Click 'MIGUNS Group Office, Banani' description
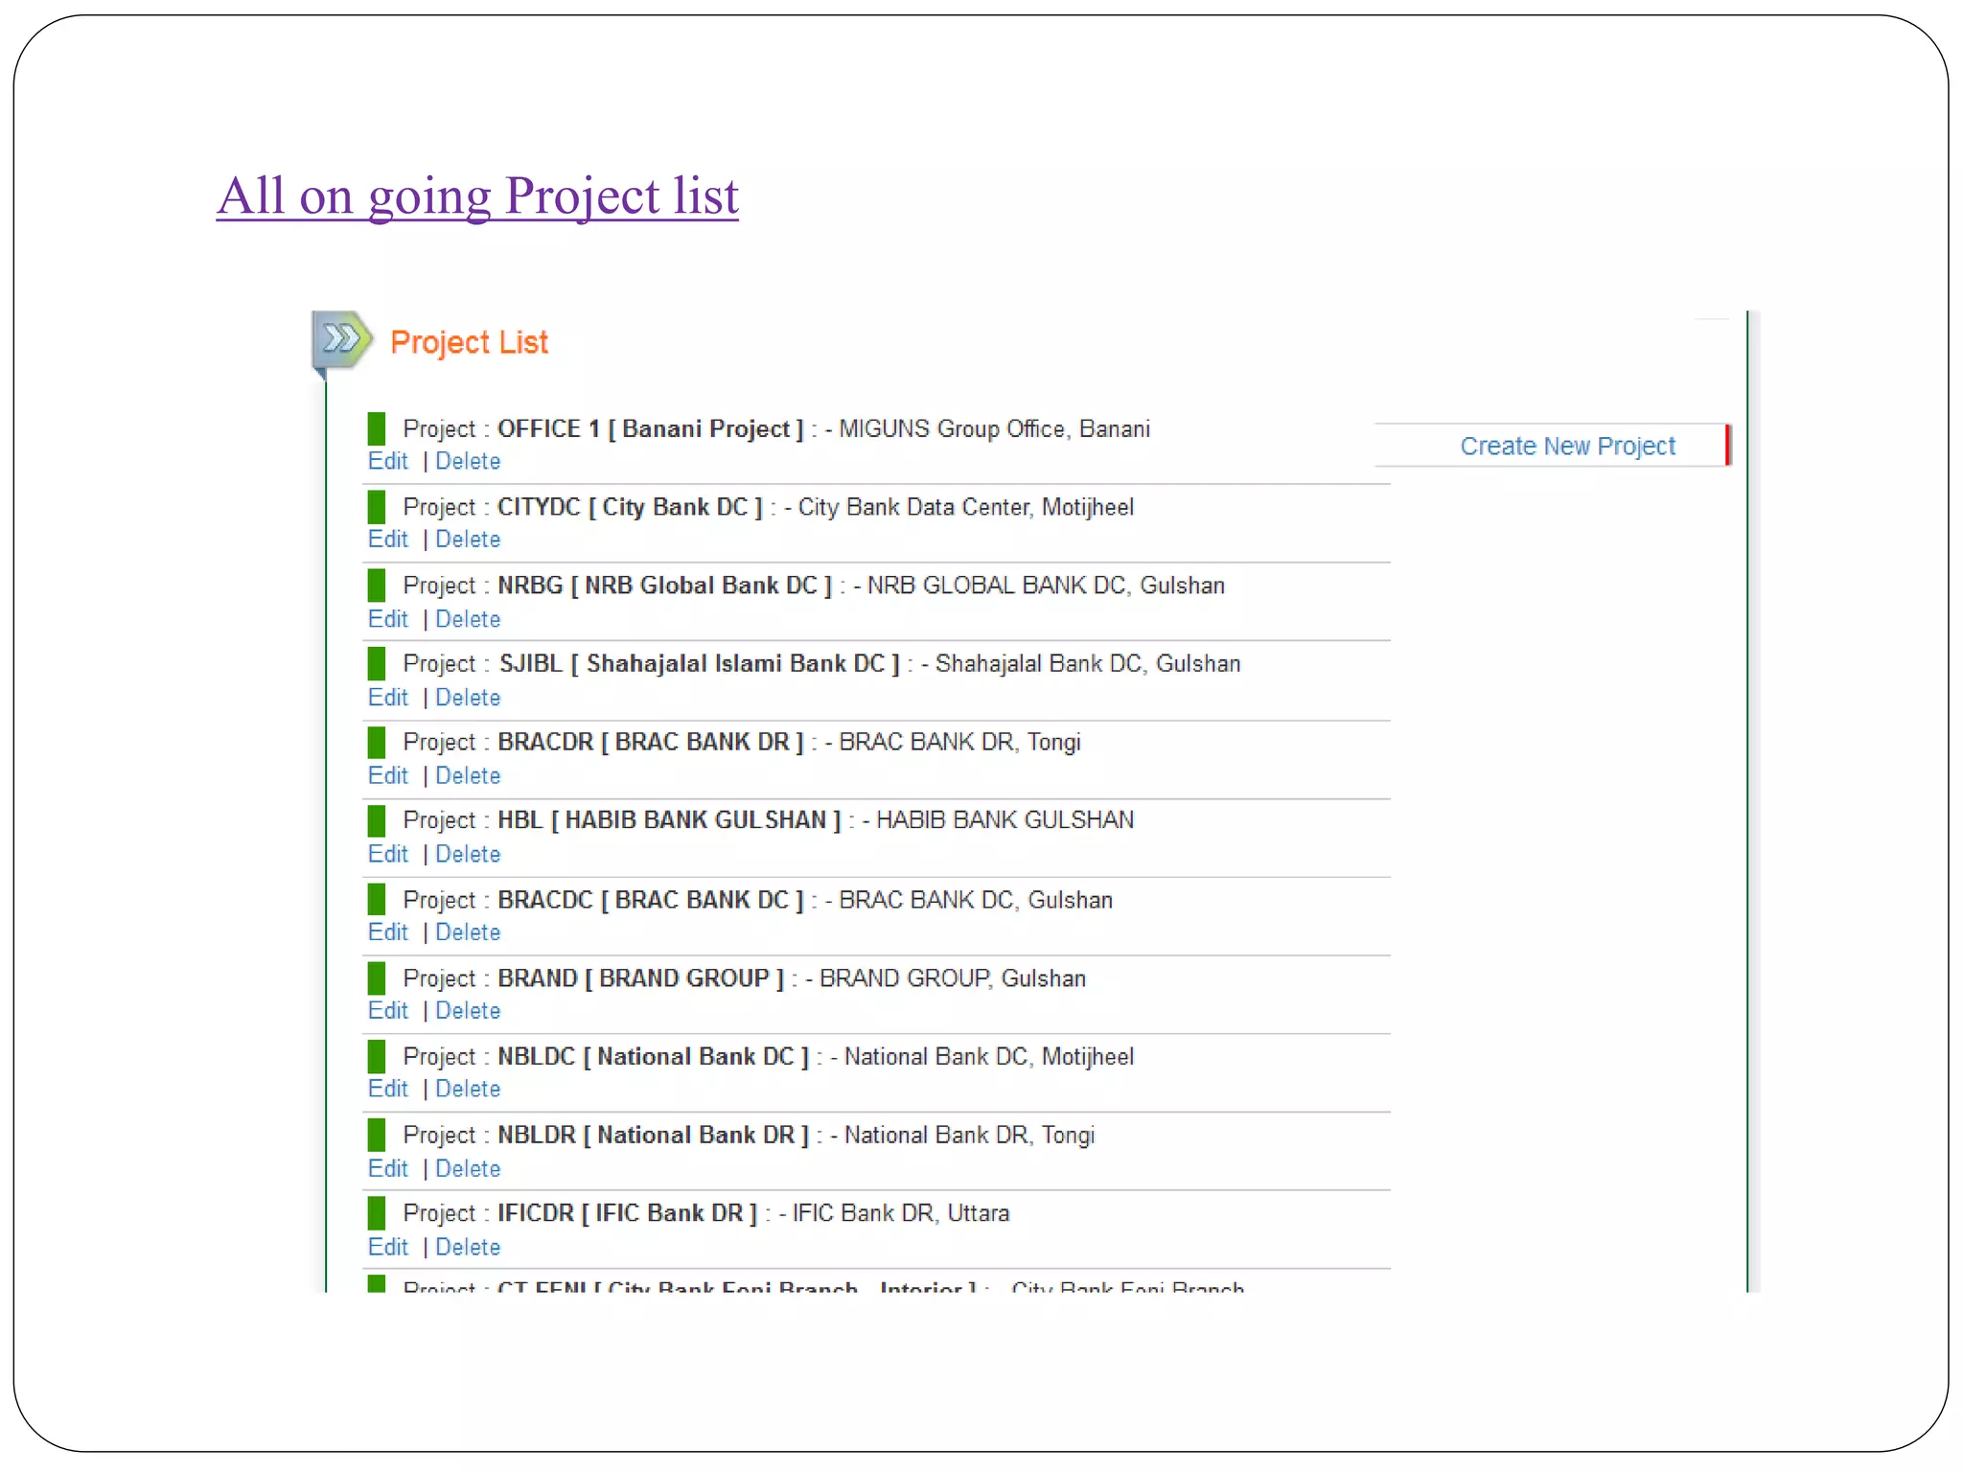Screen dimensions: 1963x1472 995,428
